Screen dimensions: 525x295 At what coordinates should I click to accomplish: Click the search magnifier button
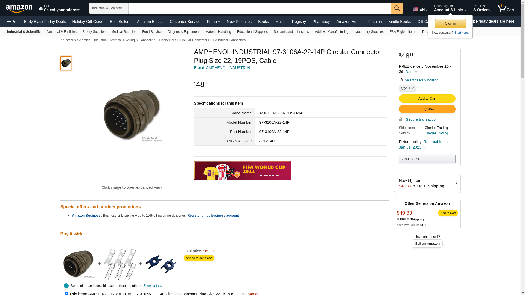[397, 8]
